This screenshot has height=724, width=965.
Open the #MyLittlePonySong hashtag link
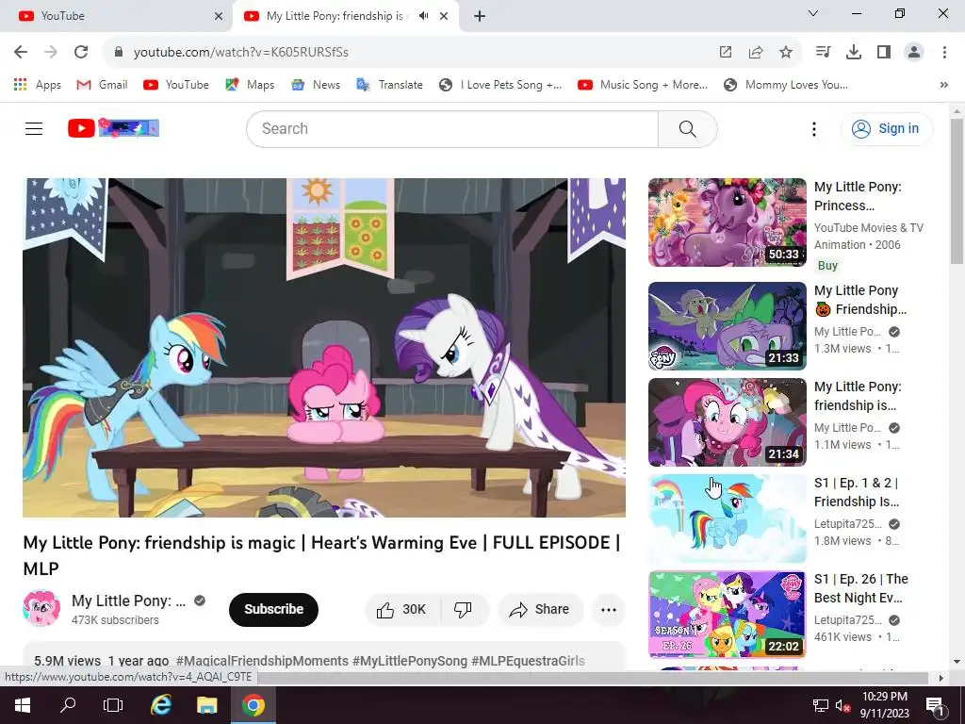coord(410,661)
